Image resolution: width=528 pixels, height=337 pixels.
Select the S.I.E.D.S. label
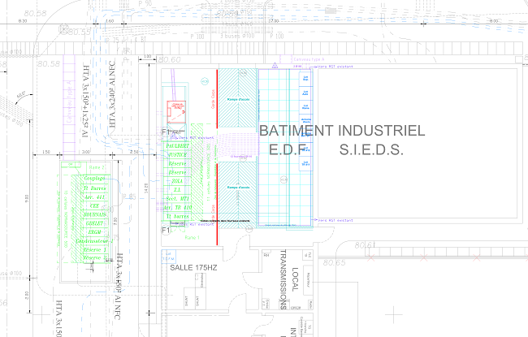[x=371, y=149]
